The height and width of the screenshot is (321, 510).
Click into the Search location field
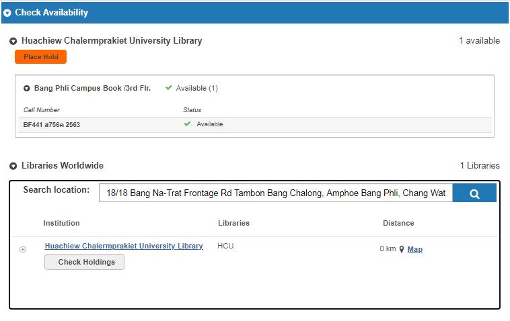(275, 193)
